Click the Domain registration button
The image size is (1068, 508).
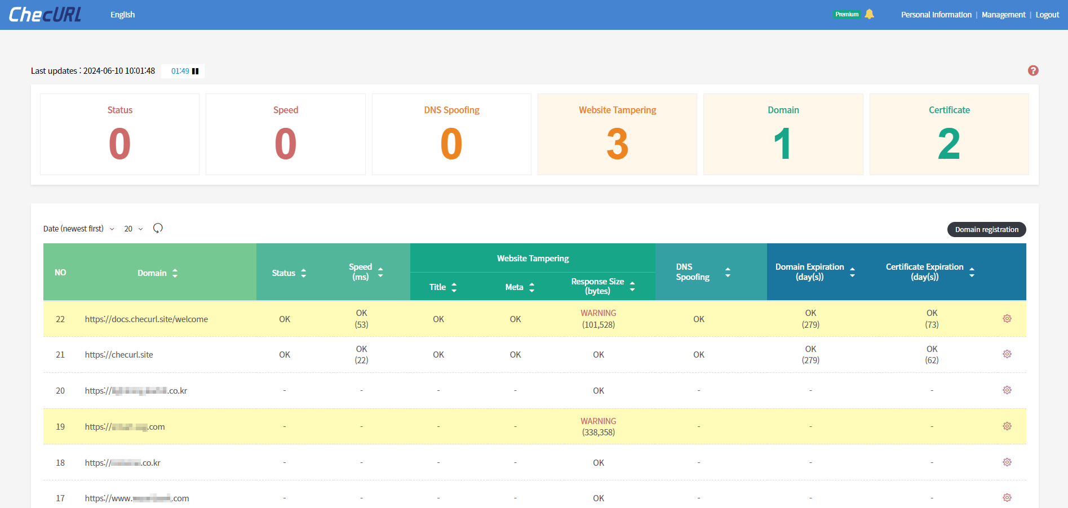click(x=986, y=229)
